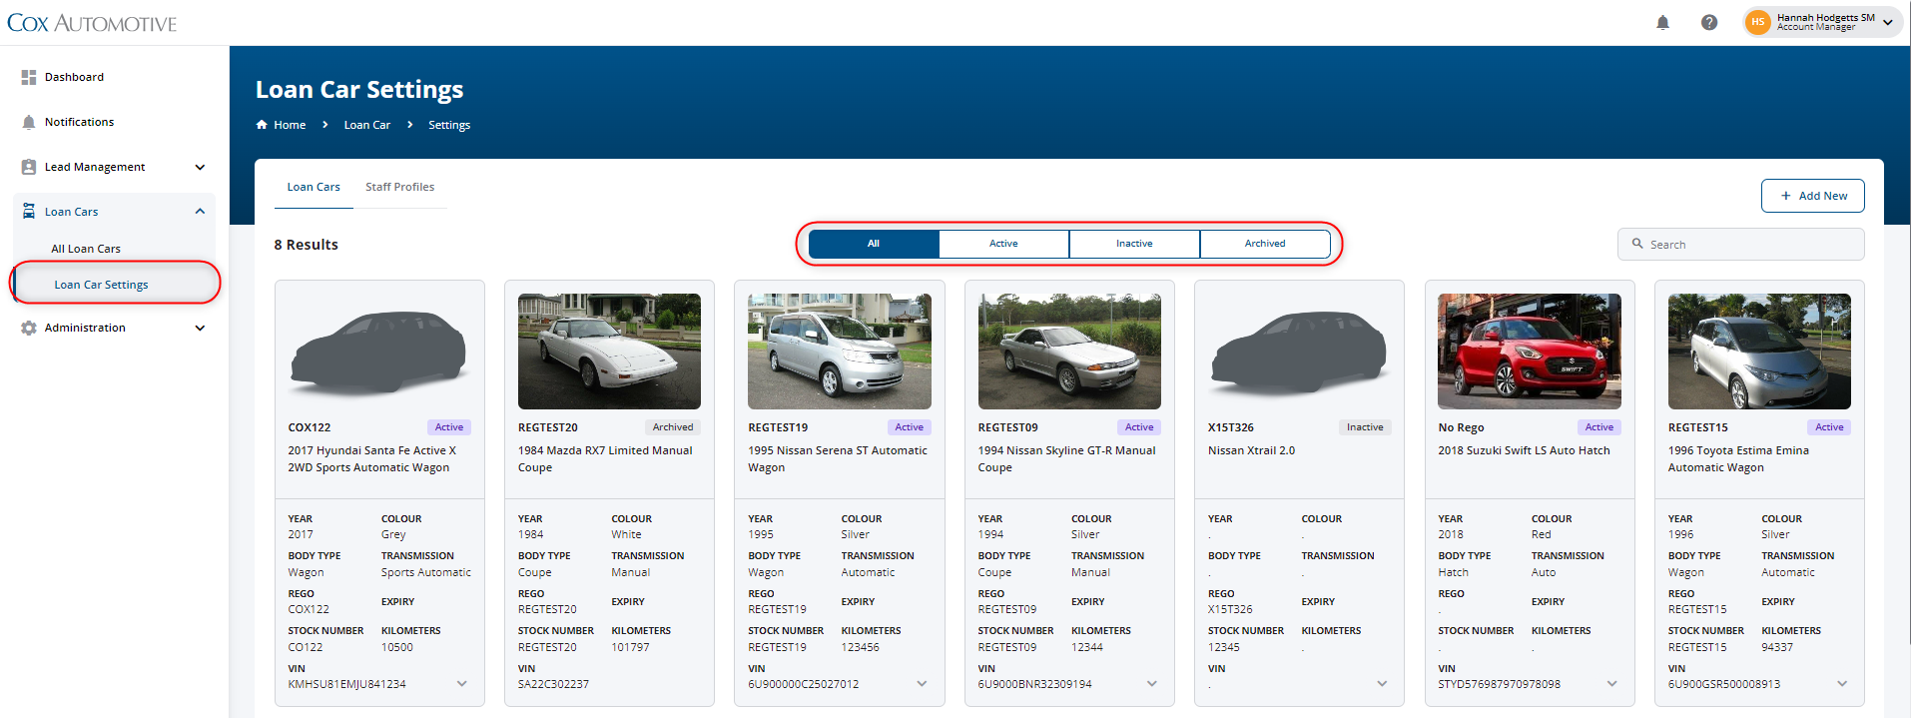Click the Home breadcrumb house icon

coord(262,125)
